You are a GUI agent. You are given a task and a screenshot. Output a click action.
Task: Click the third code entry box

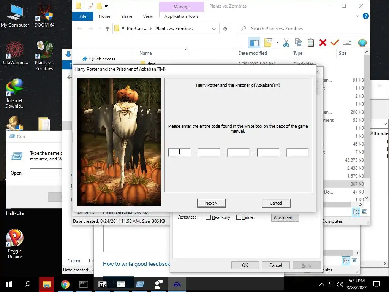pos(238,152)
